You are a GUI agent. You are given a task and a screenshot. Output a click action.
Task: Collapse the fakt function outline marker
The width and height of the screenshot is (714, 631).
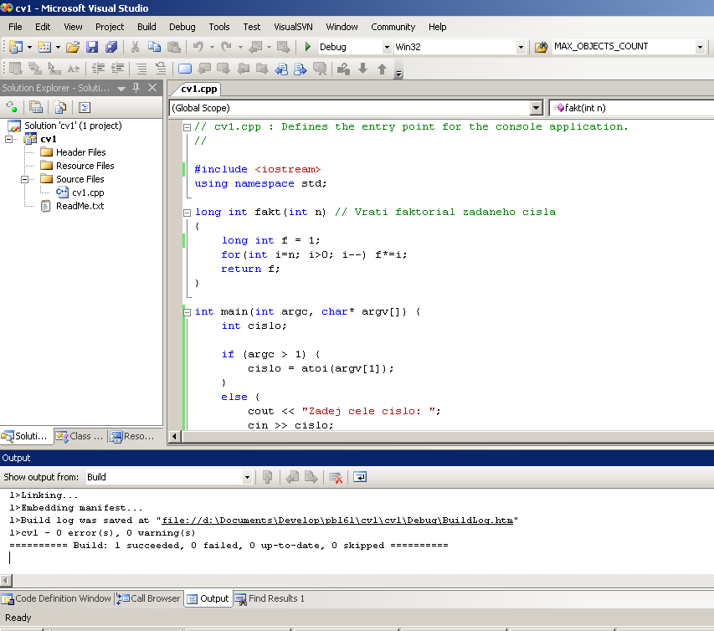pos(187,213)
